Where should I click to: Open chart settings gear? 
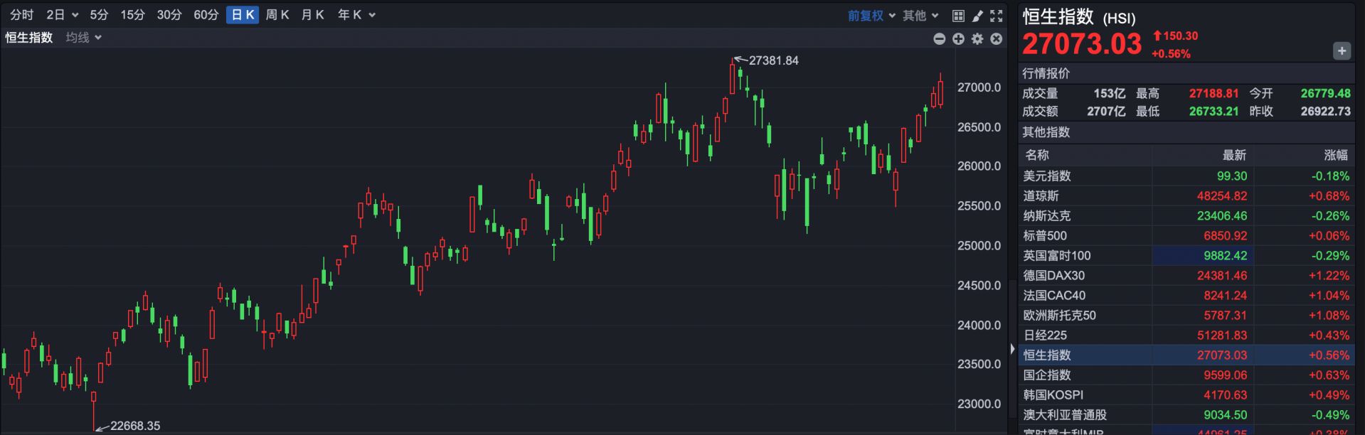[x=977, y=39]
